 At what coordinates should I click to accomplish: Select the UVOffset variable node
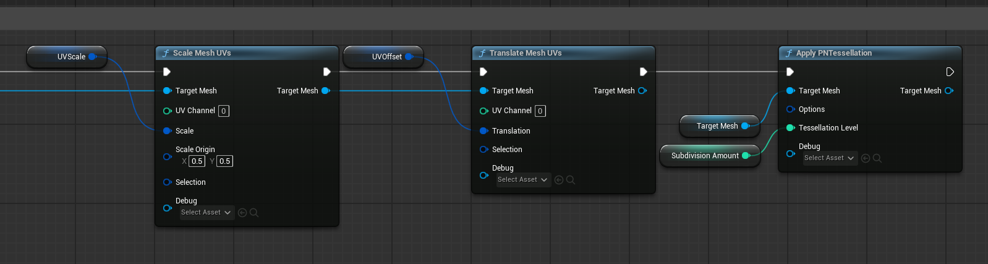(x=383, y=57)
